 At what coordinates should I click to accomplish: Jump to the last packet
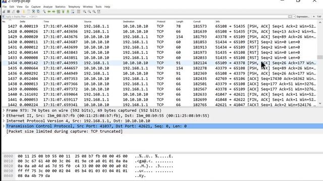tap(68, 12)
